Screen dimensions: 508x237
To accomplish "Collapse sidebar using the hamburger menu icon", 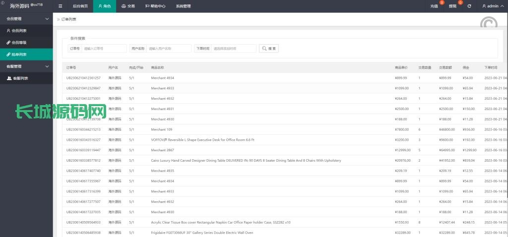I will (x=61, y=6).
